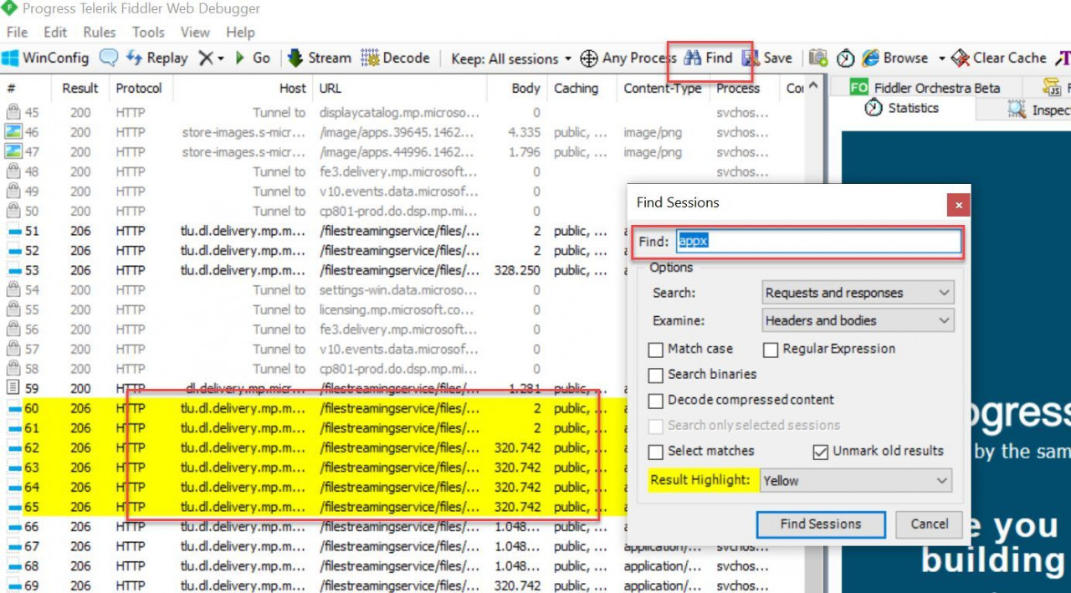The height and width of the screenshot is (593, 1071).
Task: Toggle Decode in the toolbar
Action: pyautogui.click(x=395, y=58)
